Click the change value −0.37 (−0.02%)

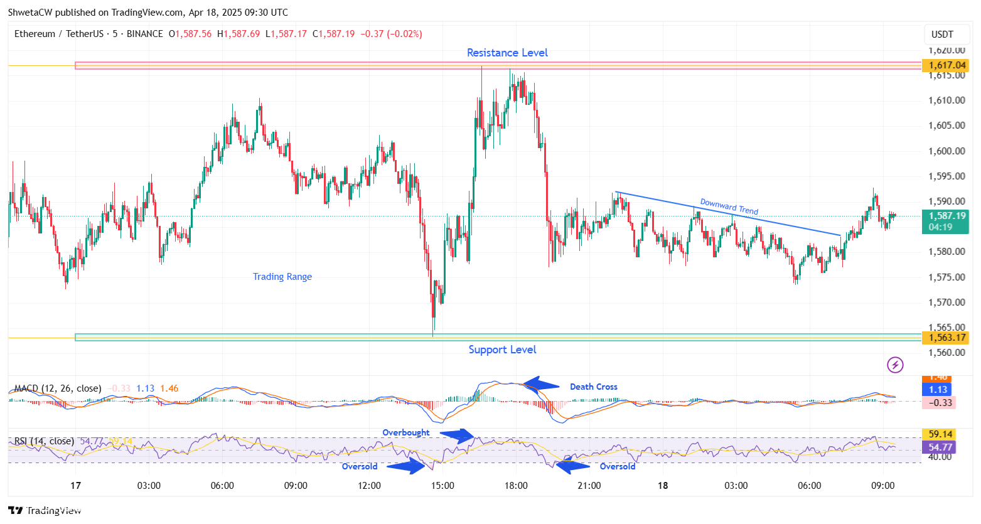[391, 34]
